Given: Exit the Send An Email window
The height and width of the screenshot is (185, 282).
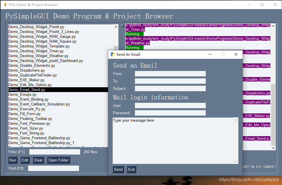Looking at the screenshot, I should point(131,169).
